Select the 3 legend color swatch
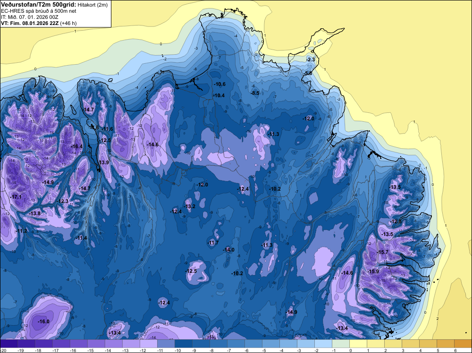472x353 pixels. 411,344
